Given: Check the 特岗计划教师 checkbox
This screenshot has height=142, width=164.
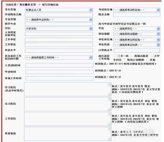Looking at the screenshot, I should tap(126, 60).
